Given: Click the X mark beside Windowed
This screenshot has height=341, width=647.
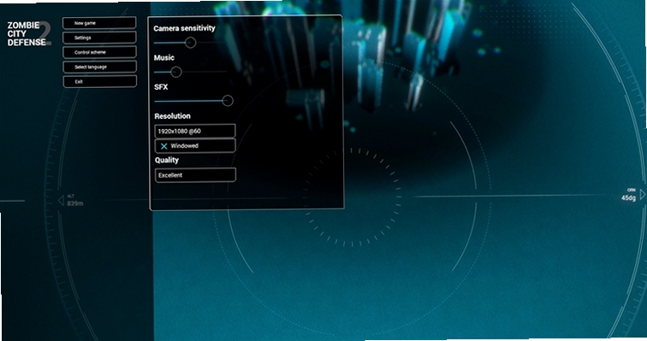Looking at the screenshot, I should click(163, 146).
